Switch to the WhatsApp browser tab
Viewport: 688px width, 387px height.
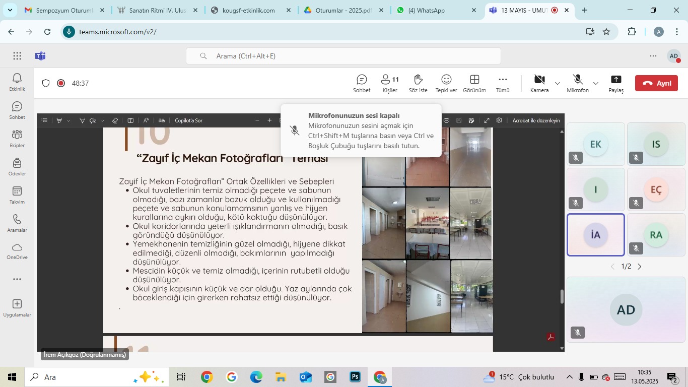point(436,10)
